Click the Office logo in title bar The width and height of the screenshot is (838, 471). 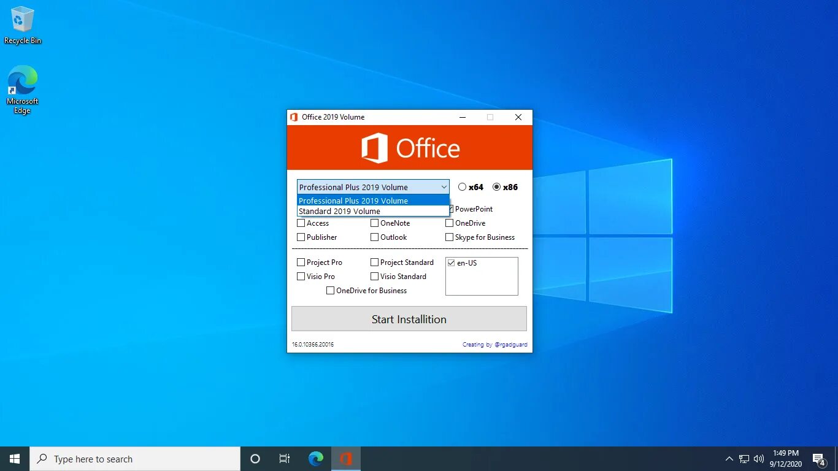point(294,117)
